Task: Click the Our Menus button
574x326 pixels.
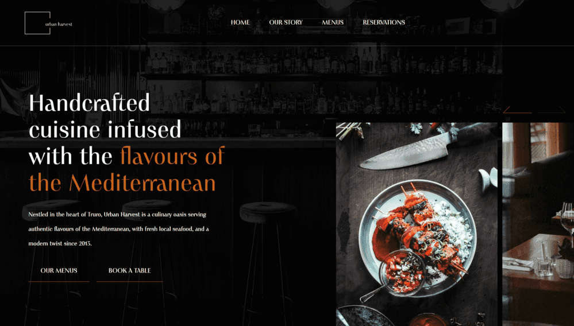Action: tap(59, 271)
